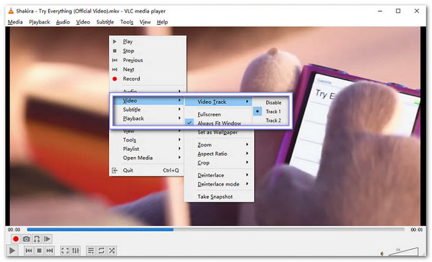Expand the Deinterlace mode submenu
The height and width of the screenshot is (262, 432).
click(x=219, y=184)
